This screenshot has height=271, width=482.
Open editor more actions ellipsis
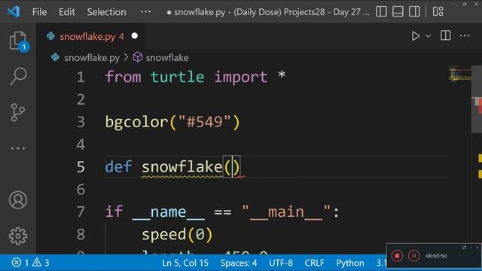pos(465,36)
